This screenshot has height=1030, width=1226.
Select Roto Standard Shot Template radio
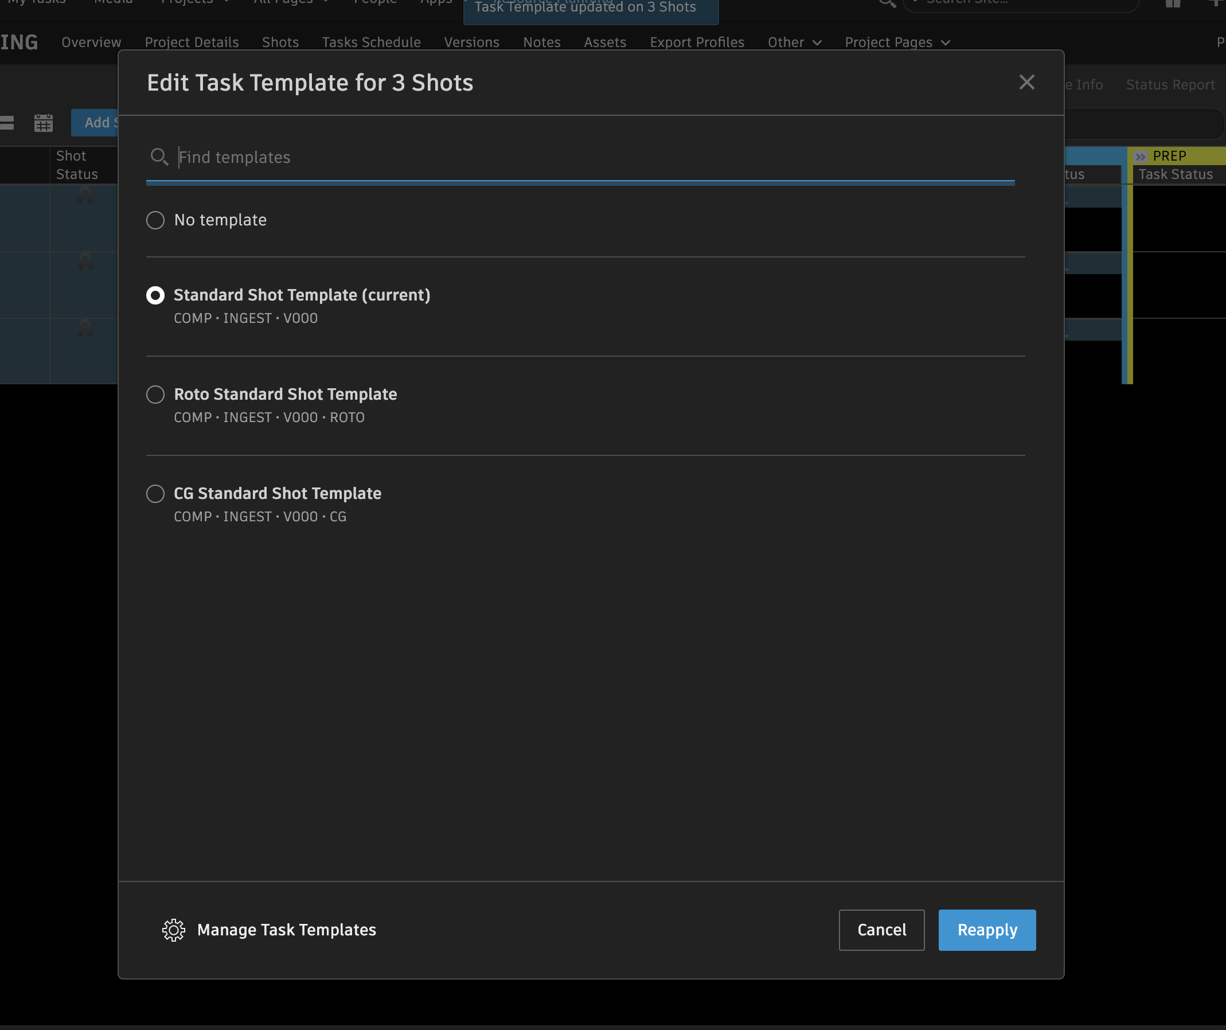[155, 395]
